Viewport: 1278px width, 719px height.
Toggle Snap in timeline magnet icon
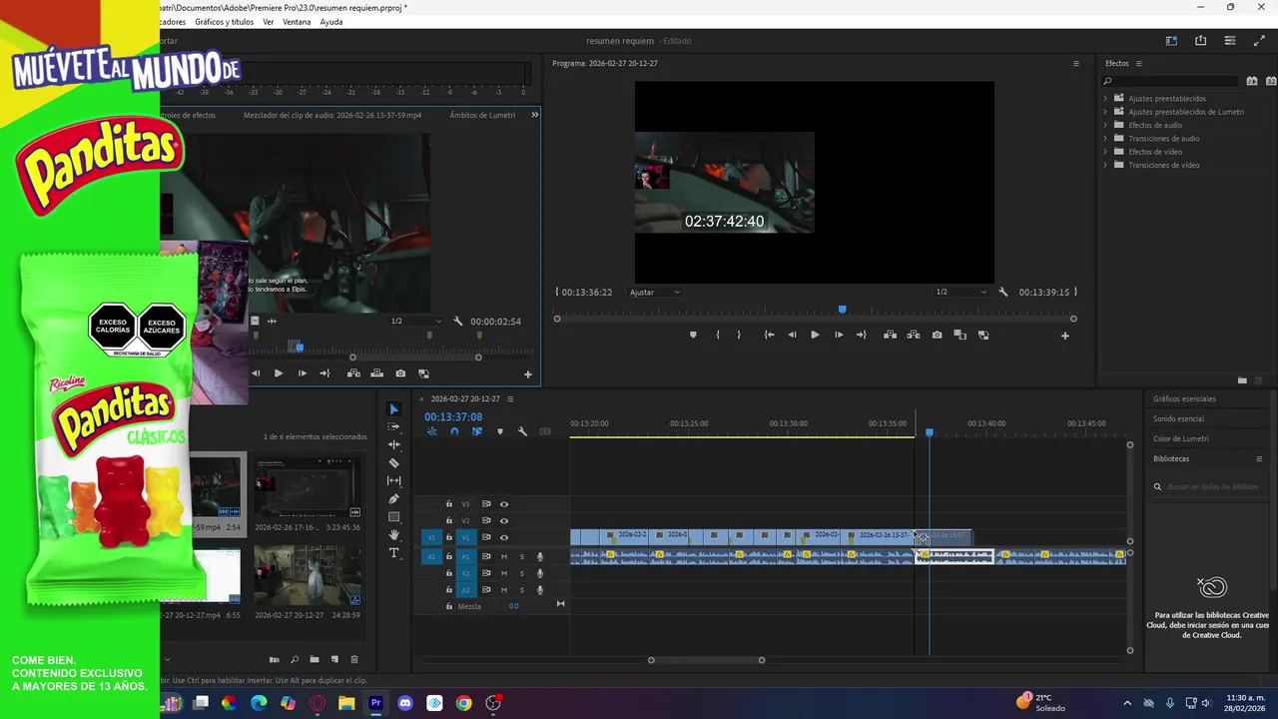coord(454,431)
